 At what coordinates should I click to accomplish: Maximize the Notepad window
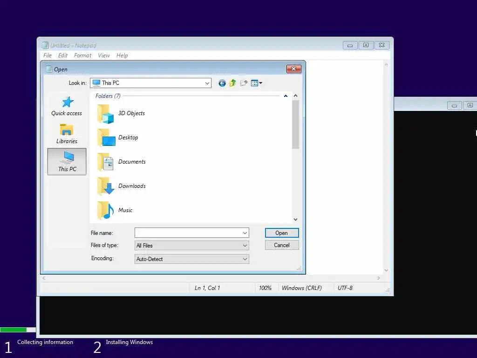[366, 45]
